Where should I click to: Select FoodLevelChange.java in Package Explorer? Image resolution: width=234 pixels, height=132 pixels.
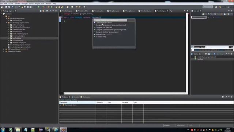pos(20,34)
